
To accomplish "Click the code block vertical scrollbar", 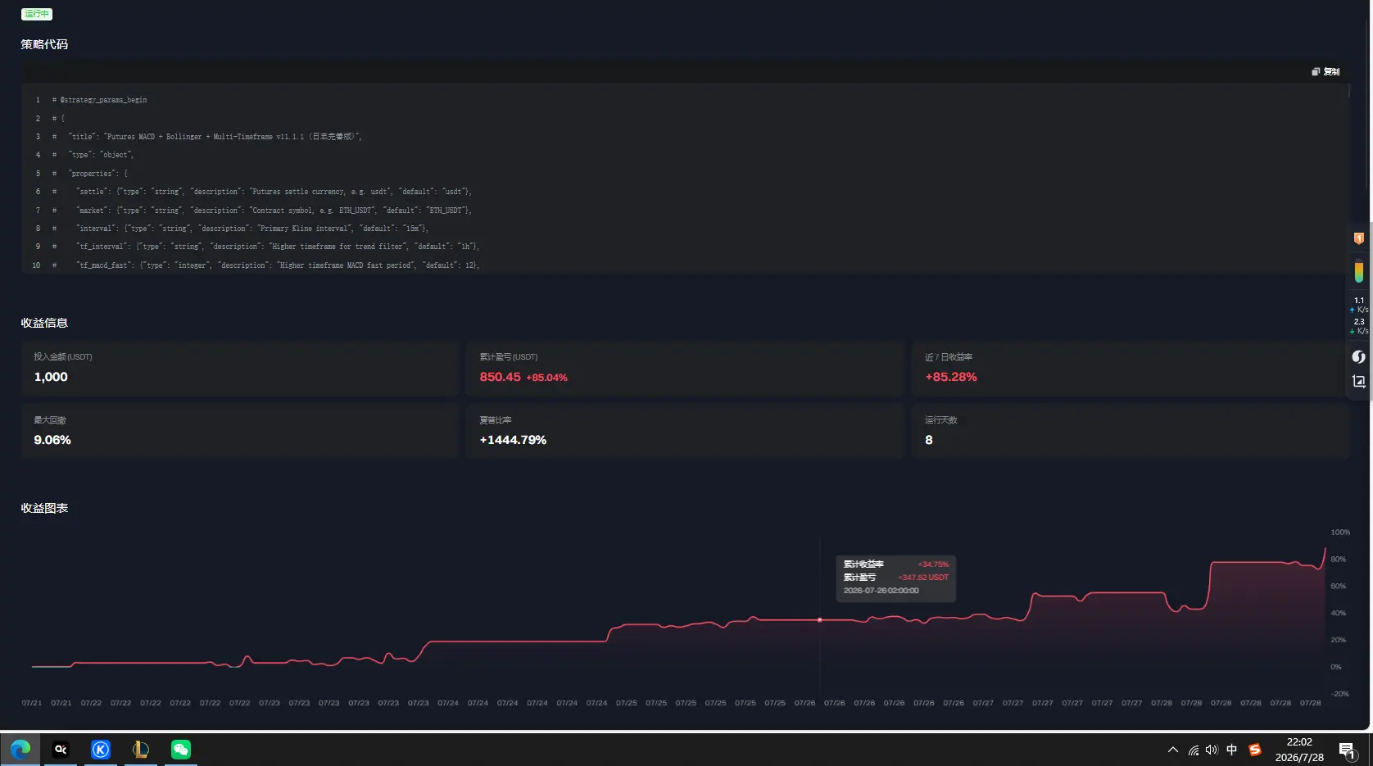I will pyautogui.click(x=1348, y=90).
